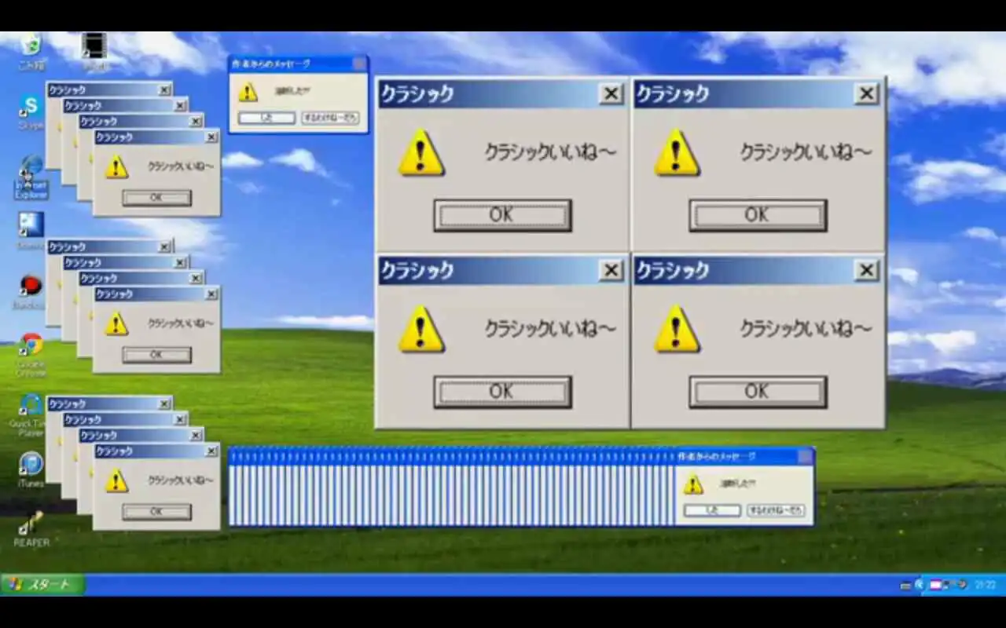The height and width of the screenshot is (628, 1006).
Task: Click OK in the lower-right large クラシック dialog
Action: point(758,392)
